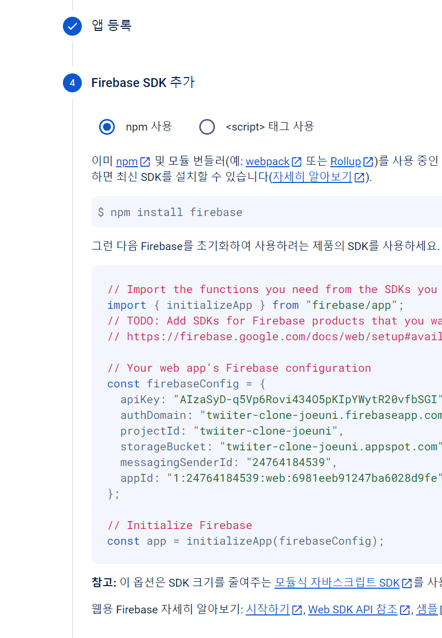Click the const firebaseConfig line
Screen dimensions: 442x638
tap(186, 384)
